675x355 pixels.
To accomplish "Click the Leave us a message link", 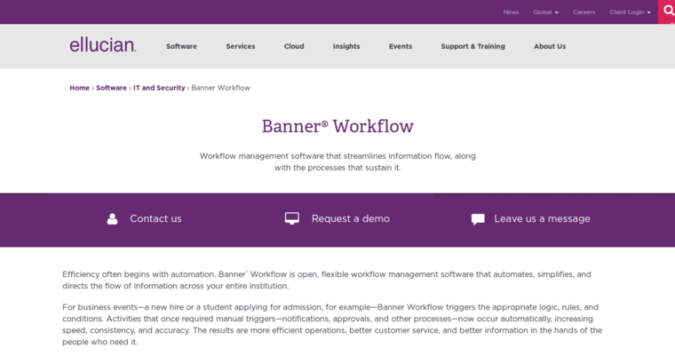I will tap(542, 218).
